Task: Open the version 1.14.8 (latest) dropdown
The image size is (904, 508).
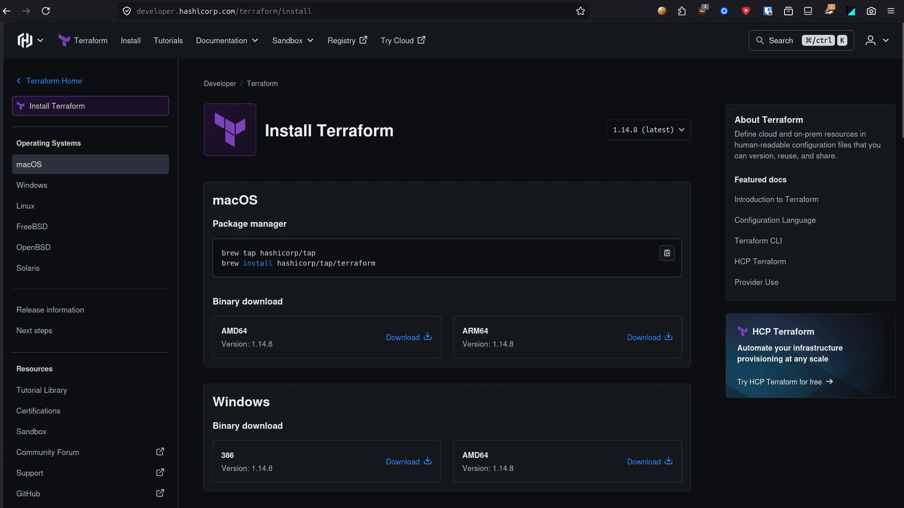Action: [x=649, y=130]
